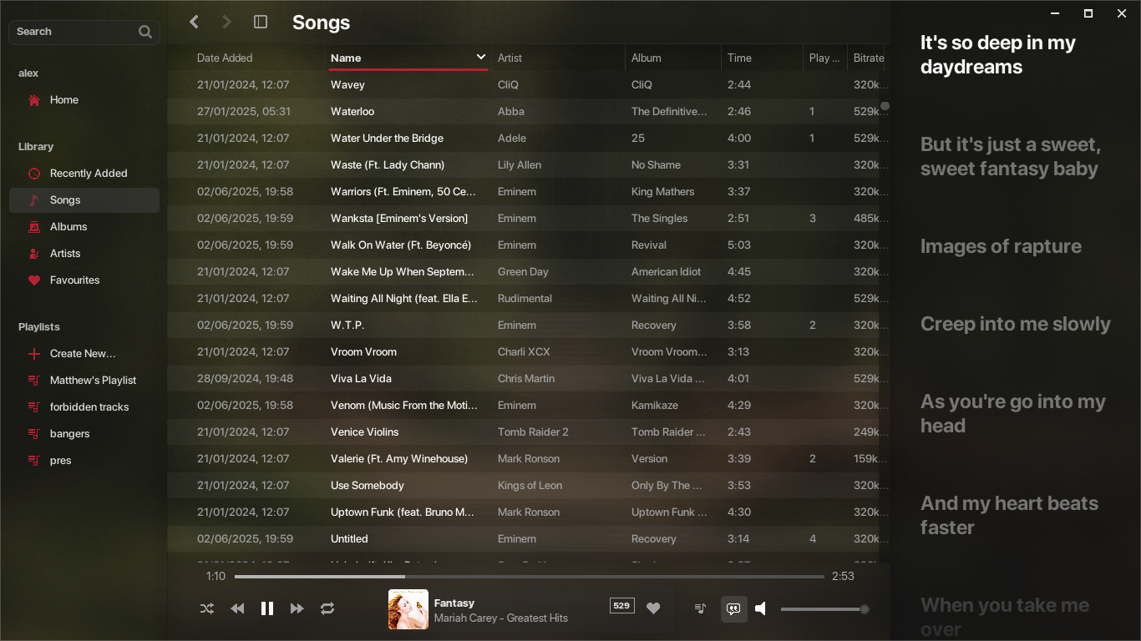Click artist Kings of Leon

point(530,486)
